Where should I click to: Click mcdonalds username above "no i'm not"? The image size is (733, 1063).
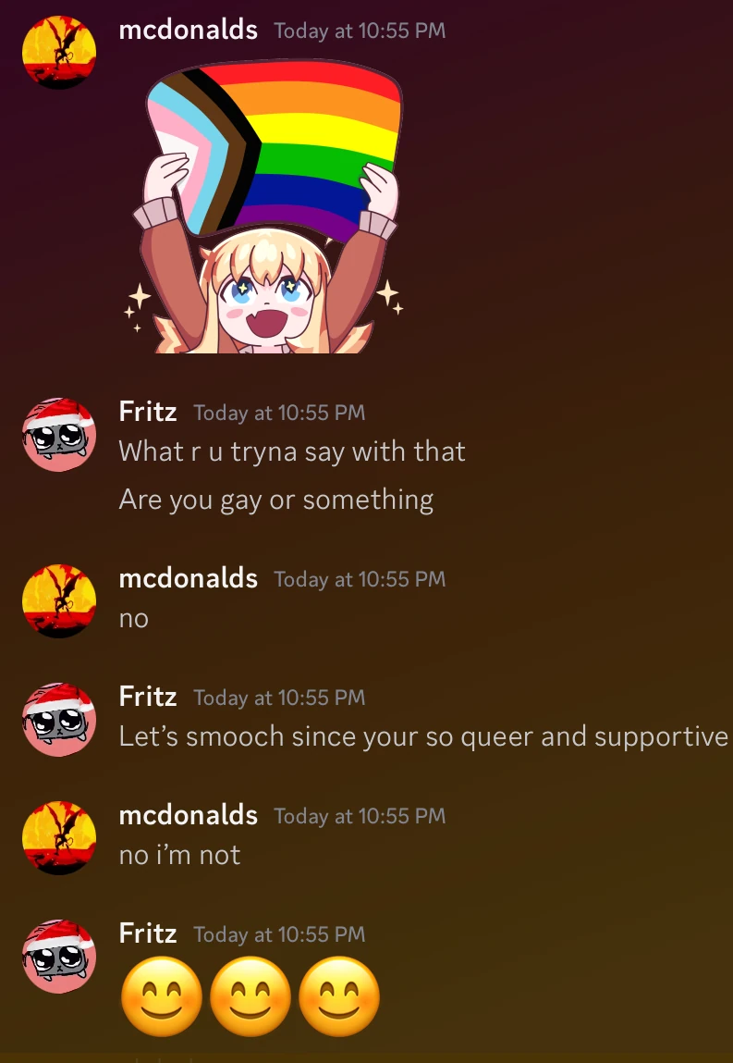tap(189, 815)
